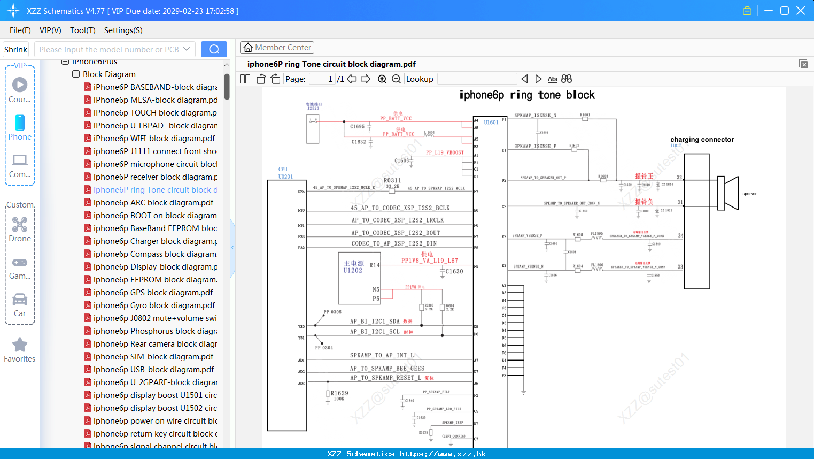Open Drone category in Custom sidebar
The width and height of the screenshot is (814, 459).
click(x=20, y=230)
